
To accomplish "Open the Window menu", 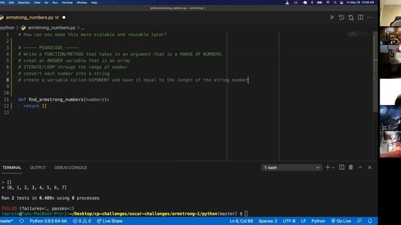I will (82, 2).
